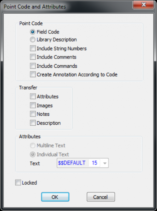Click the $$DEFAULT text style field
Viewport: 157px width, 211px height.
click(72, 163)
